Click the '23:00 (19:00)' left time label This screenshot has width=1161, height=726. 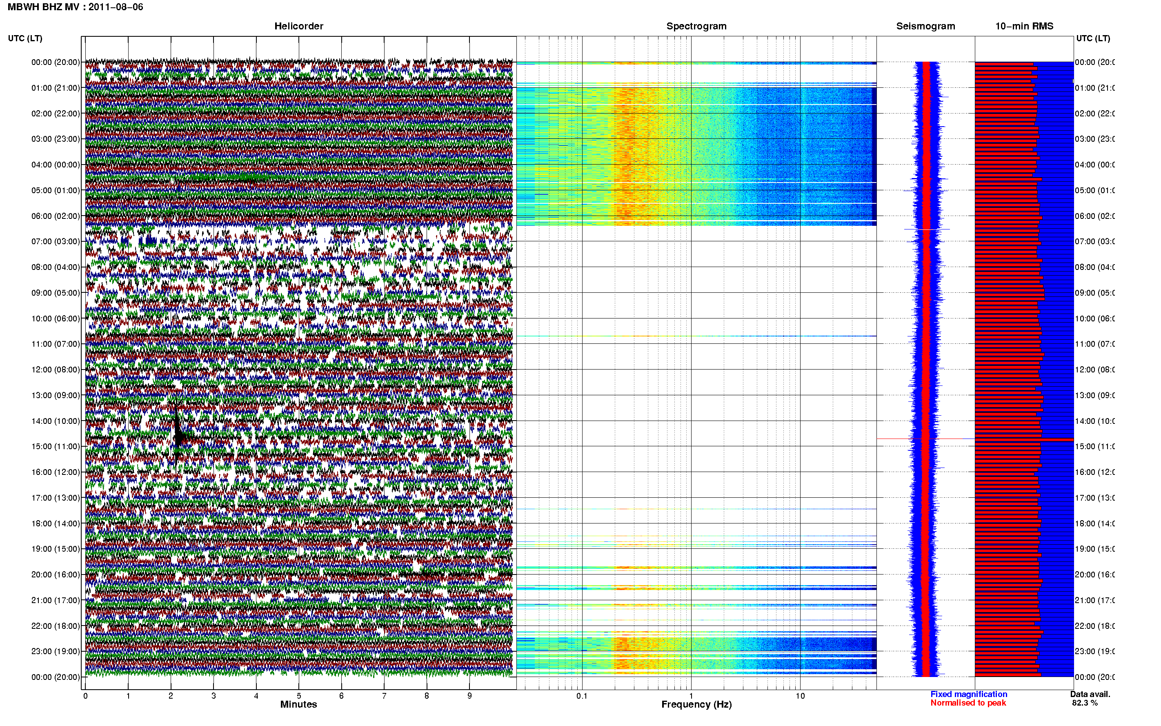pos(56,652)
